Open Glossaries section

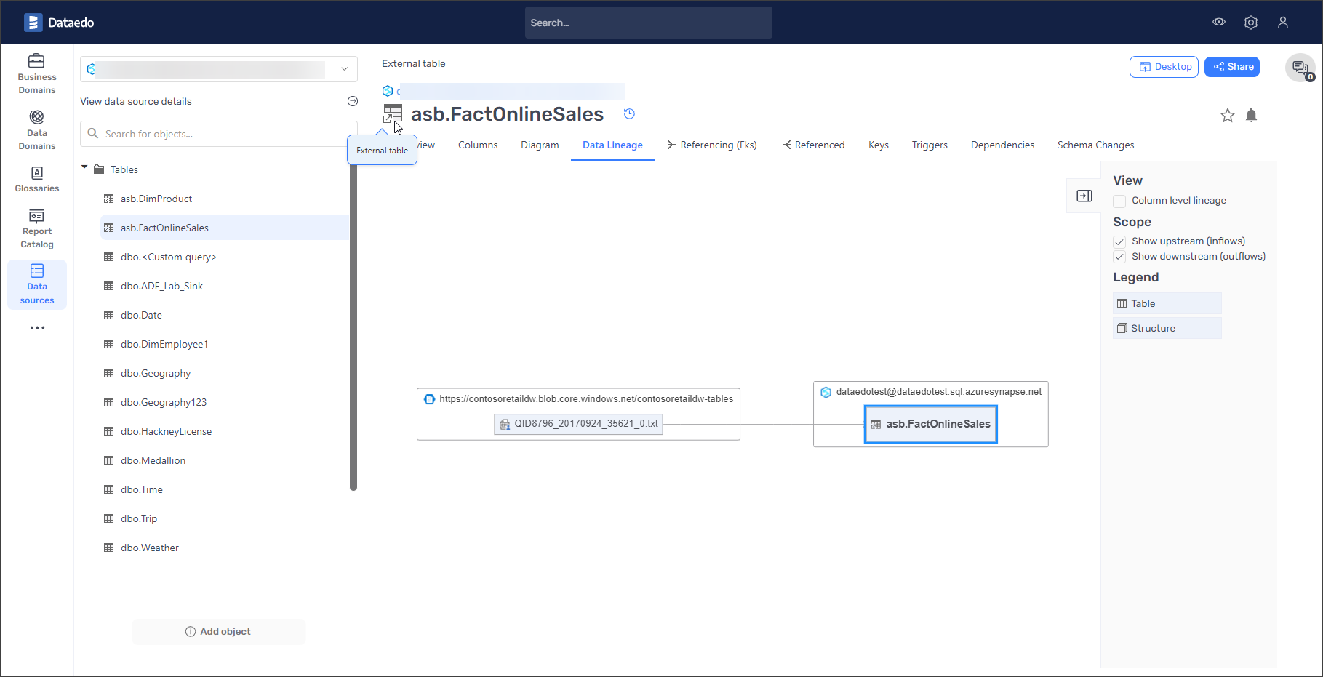click(37, 179)
